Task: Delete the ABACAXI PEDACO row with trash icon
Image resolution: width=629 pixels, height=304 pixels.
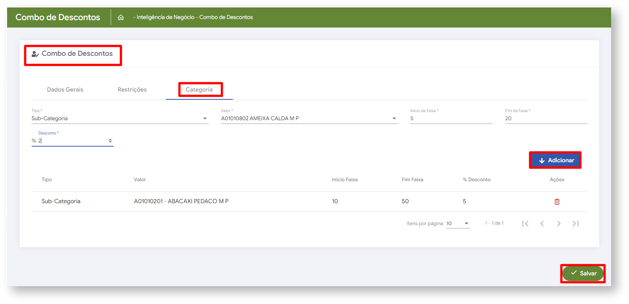Action: 557,202
